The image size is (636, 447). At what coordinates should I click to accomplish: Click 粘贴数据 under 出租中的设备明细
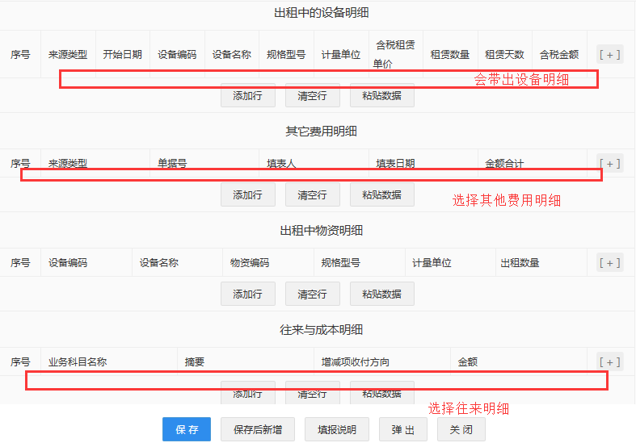381,95
